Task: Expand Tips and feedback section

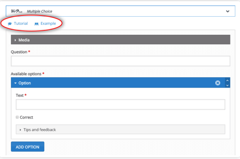Action: 120,129
